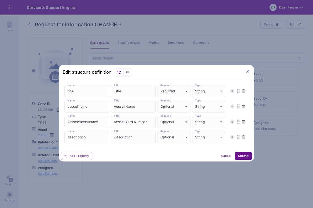Open settings gear for the vesselYardNumber row
The image size is (313, 208).
pos(232,122)
